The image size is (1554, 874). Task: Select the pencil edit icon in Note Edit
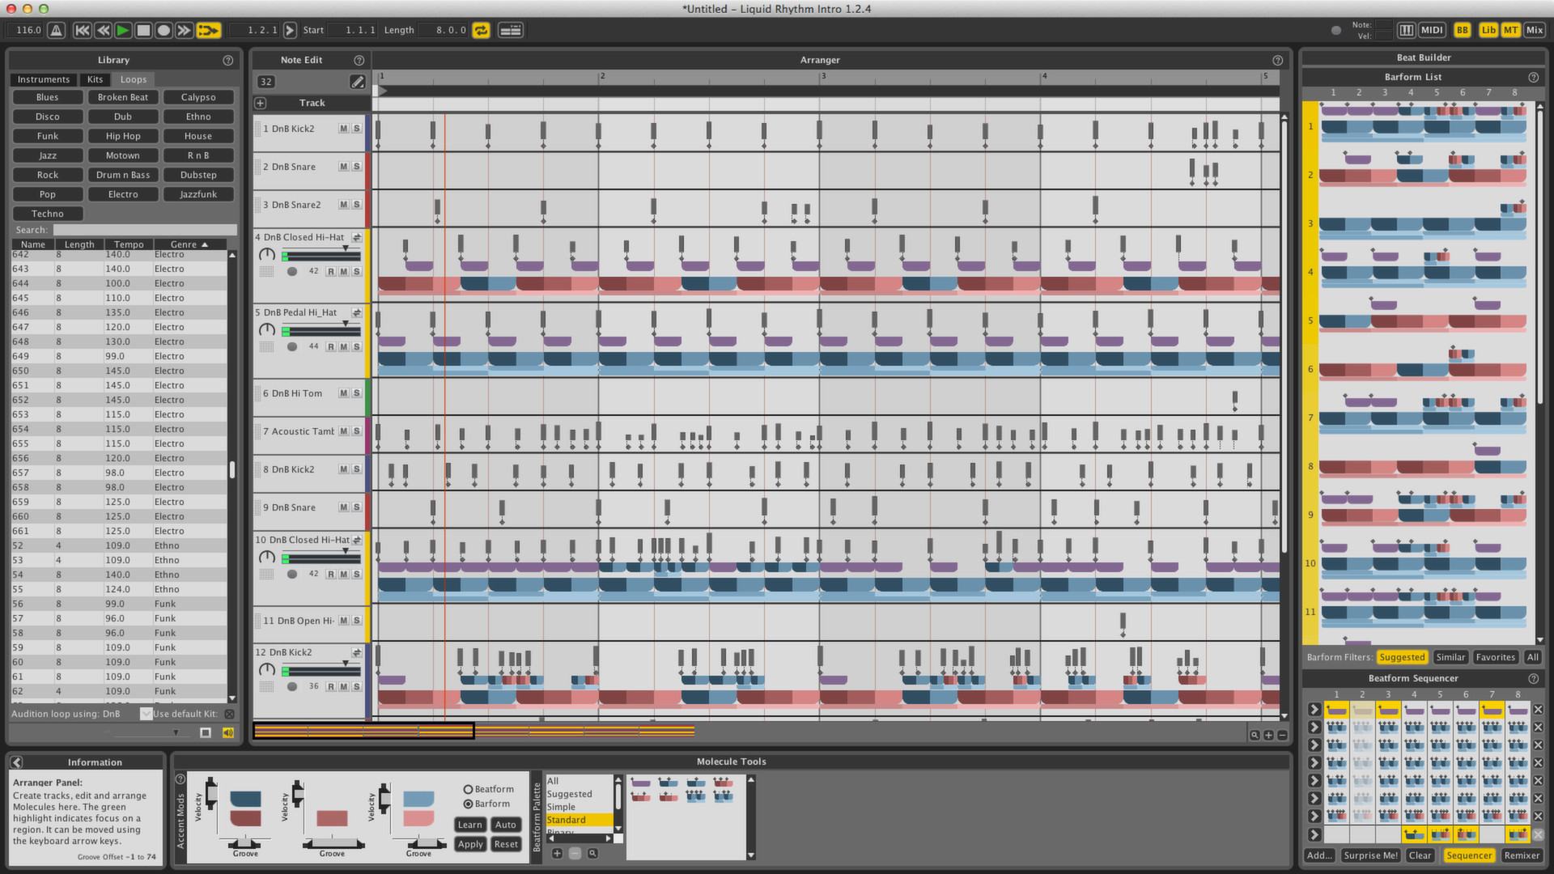pos(358,81)
